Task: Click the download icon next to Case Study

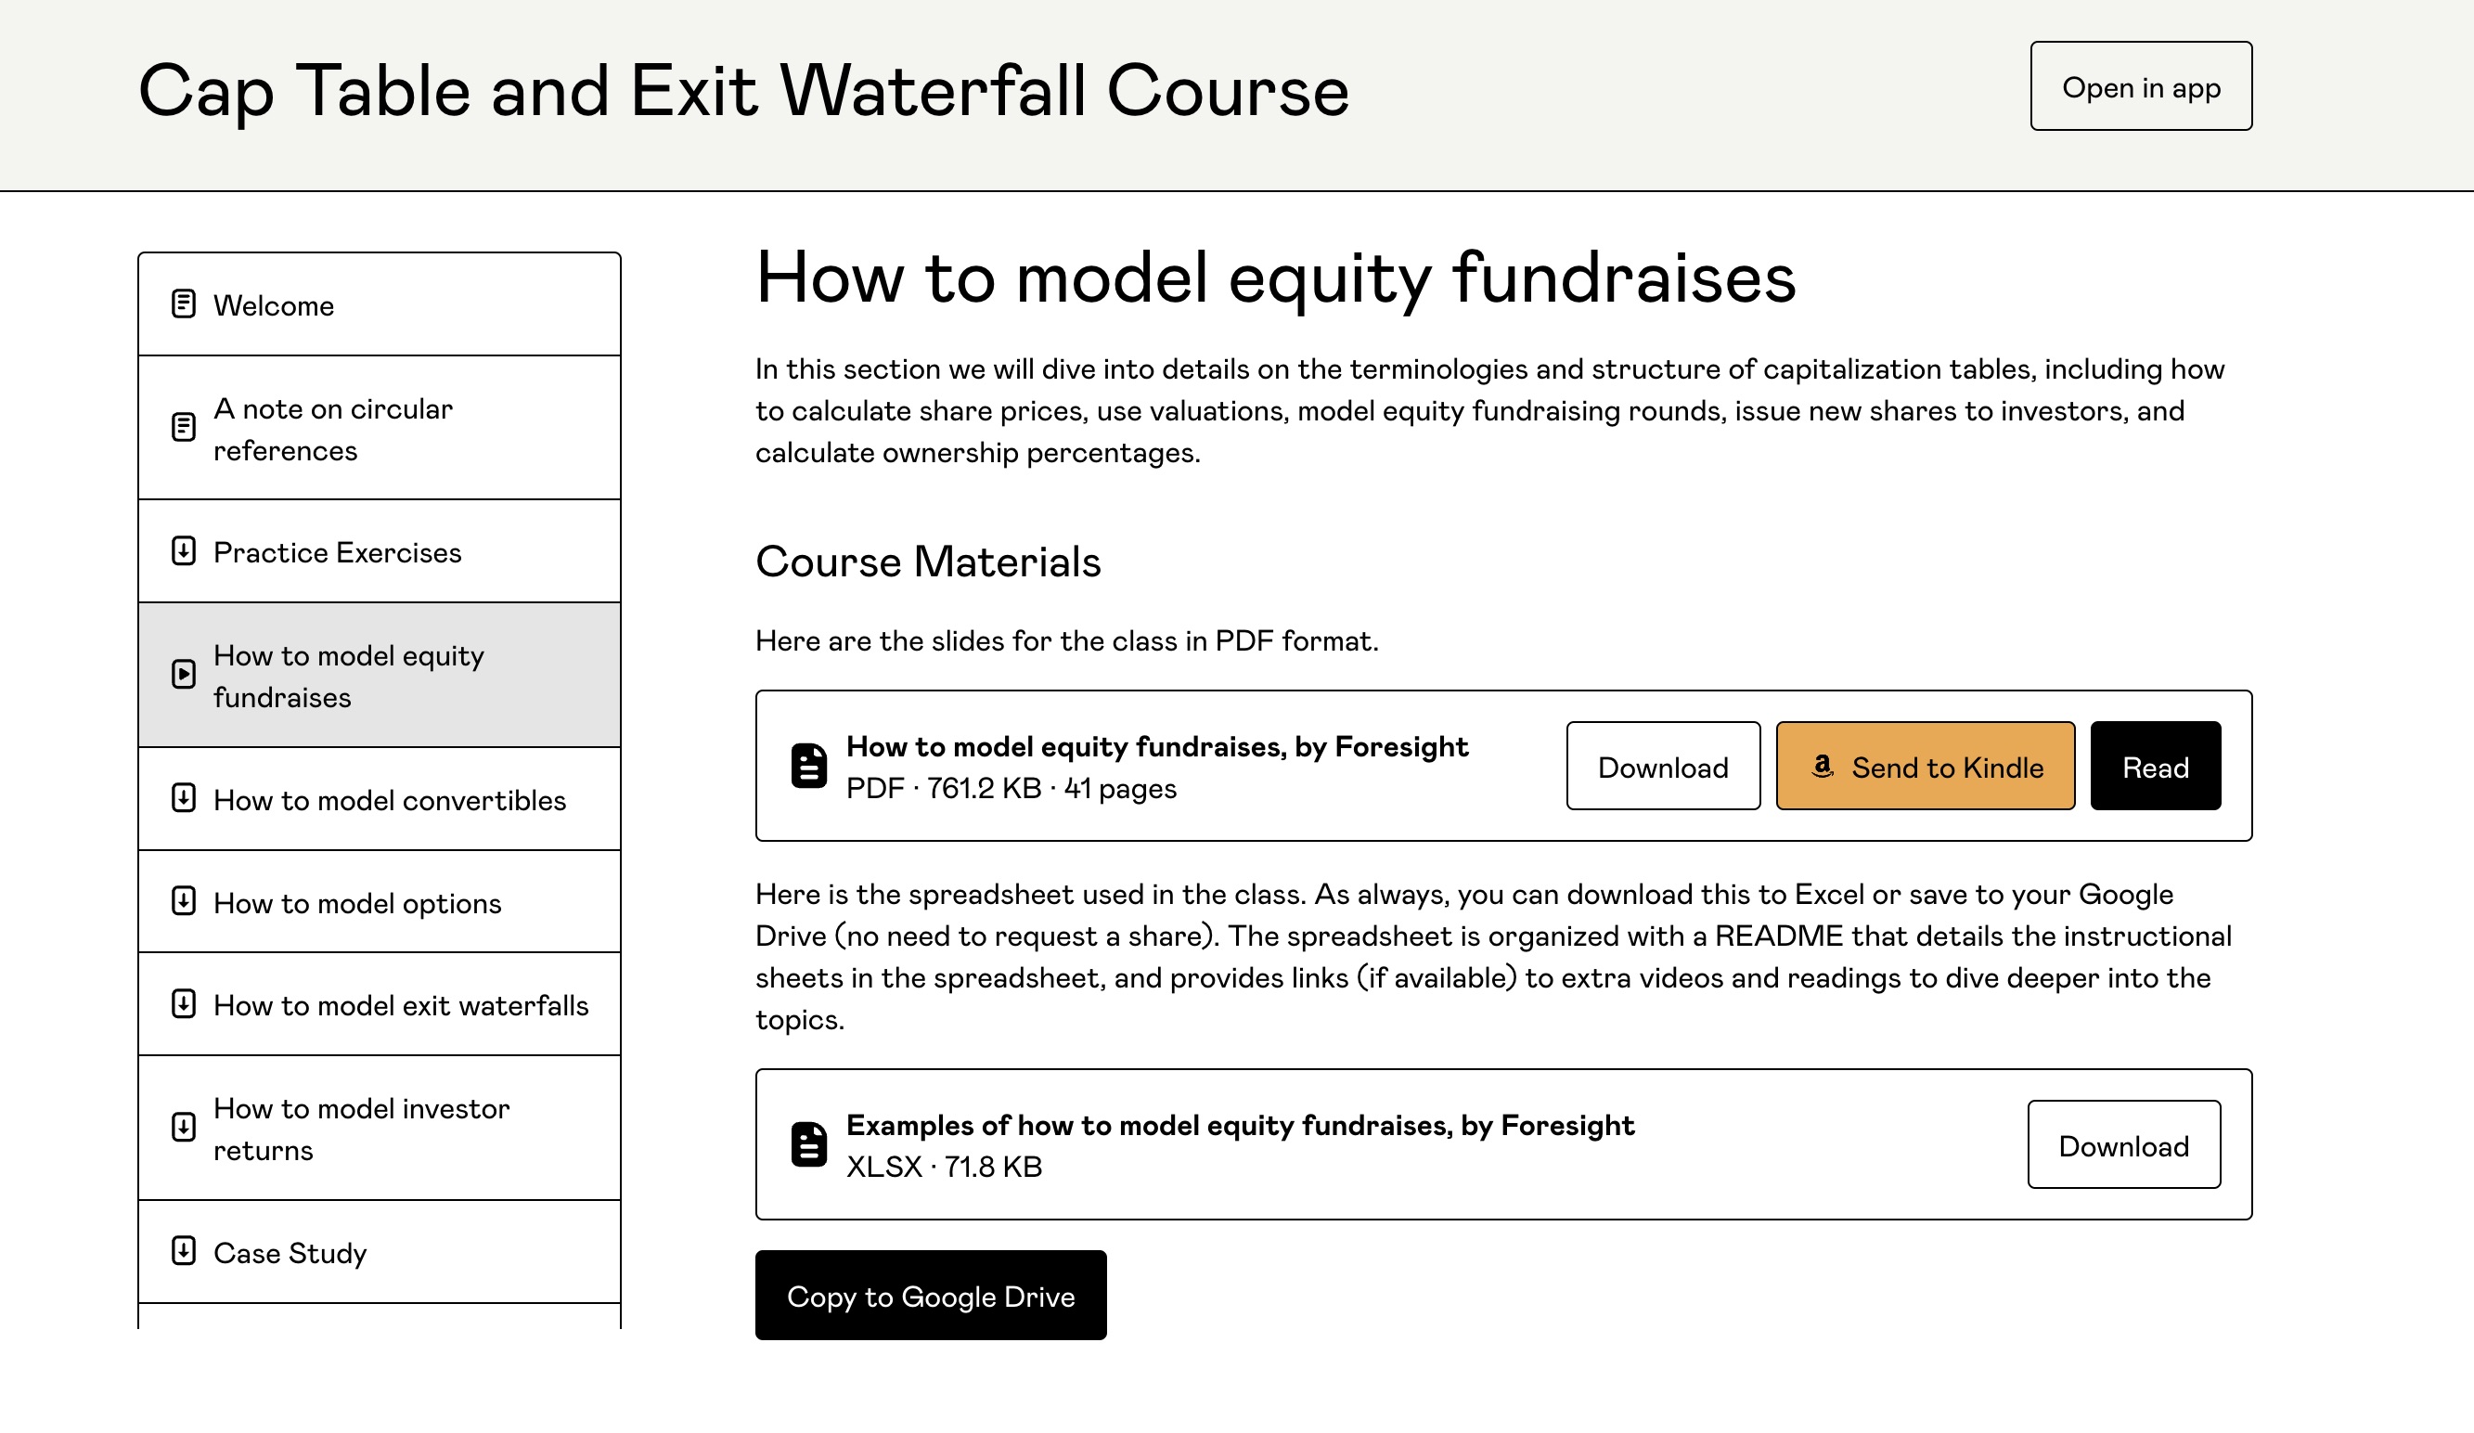Action: (x=184, y=1252)
